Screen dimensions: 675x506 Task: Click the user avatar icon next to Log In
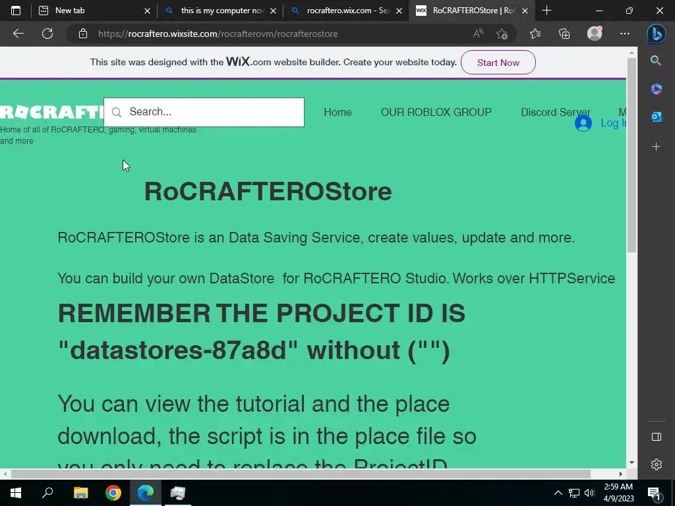(x=583, y=123)
